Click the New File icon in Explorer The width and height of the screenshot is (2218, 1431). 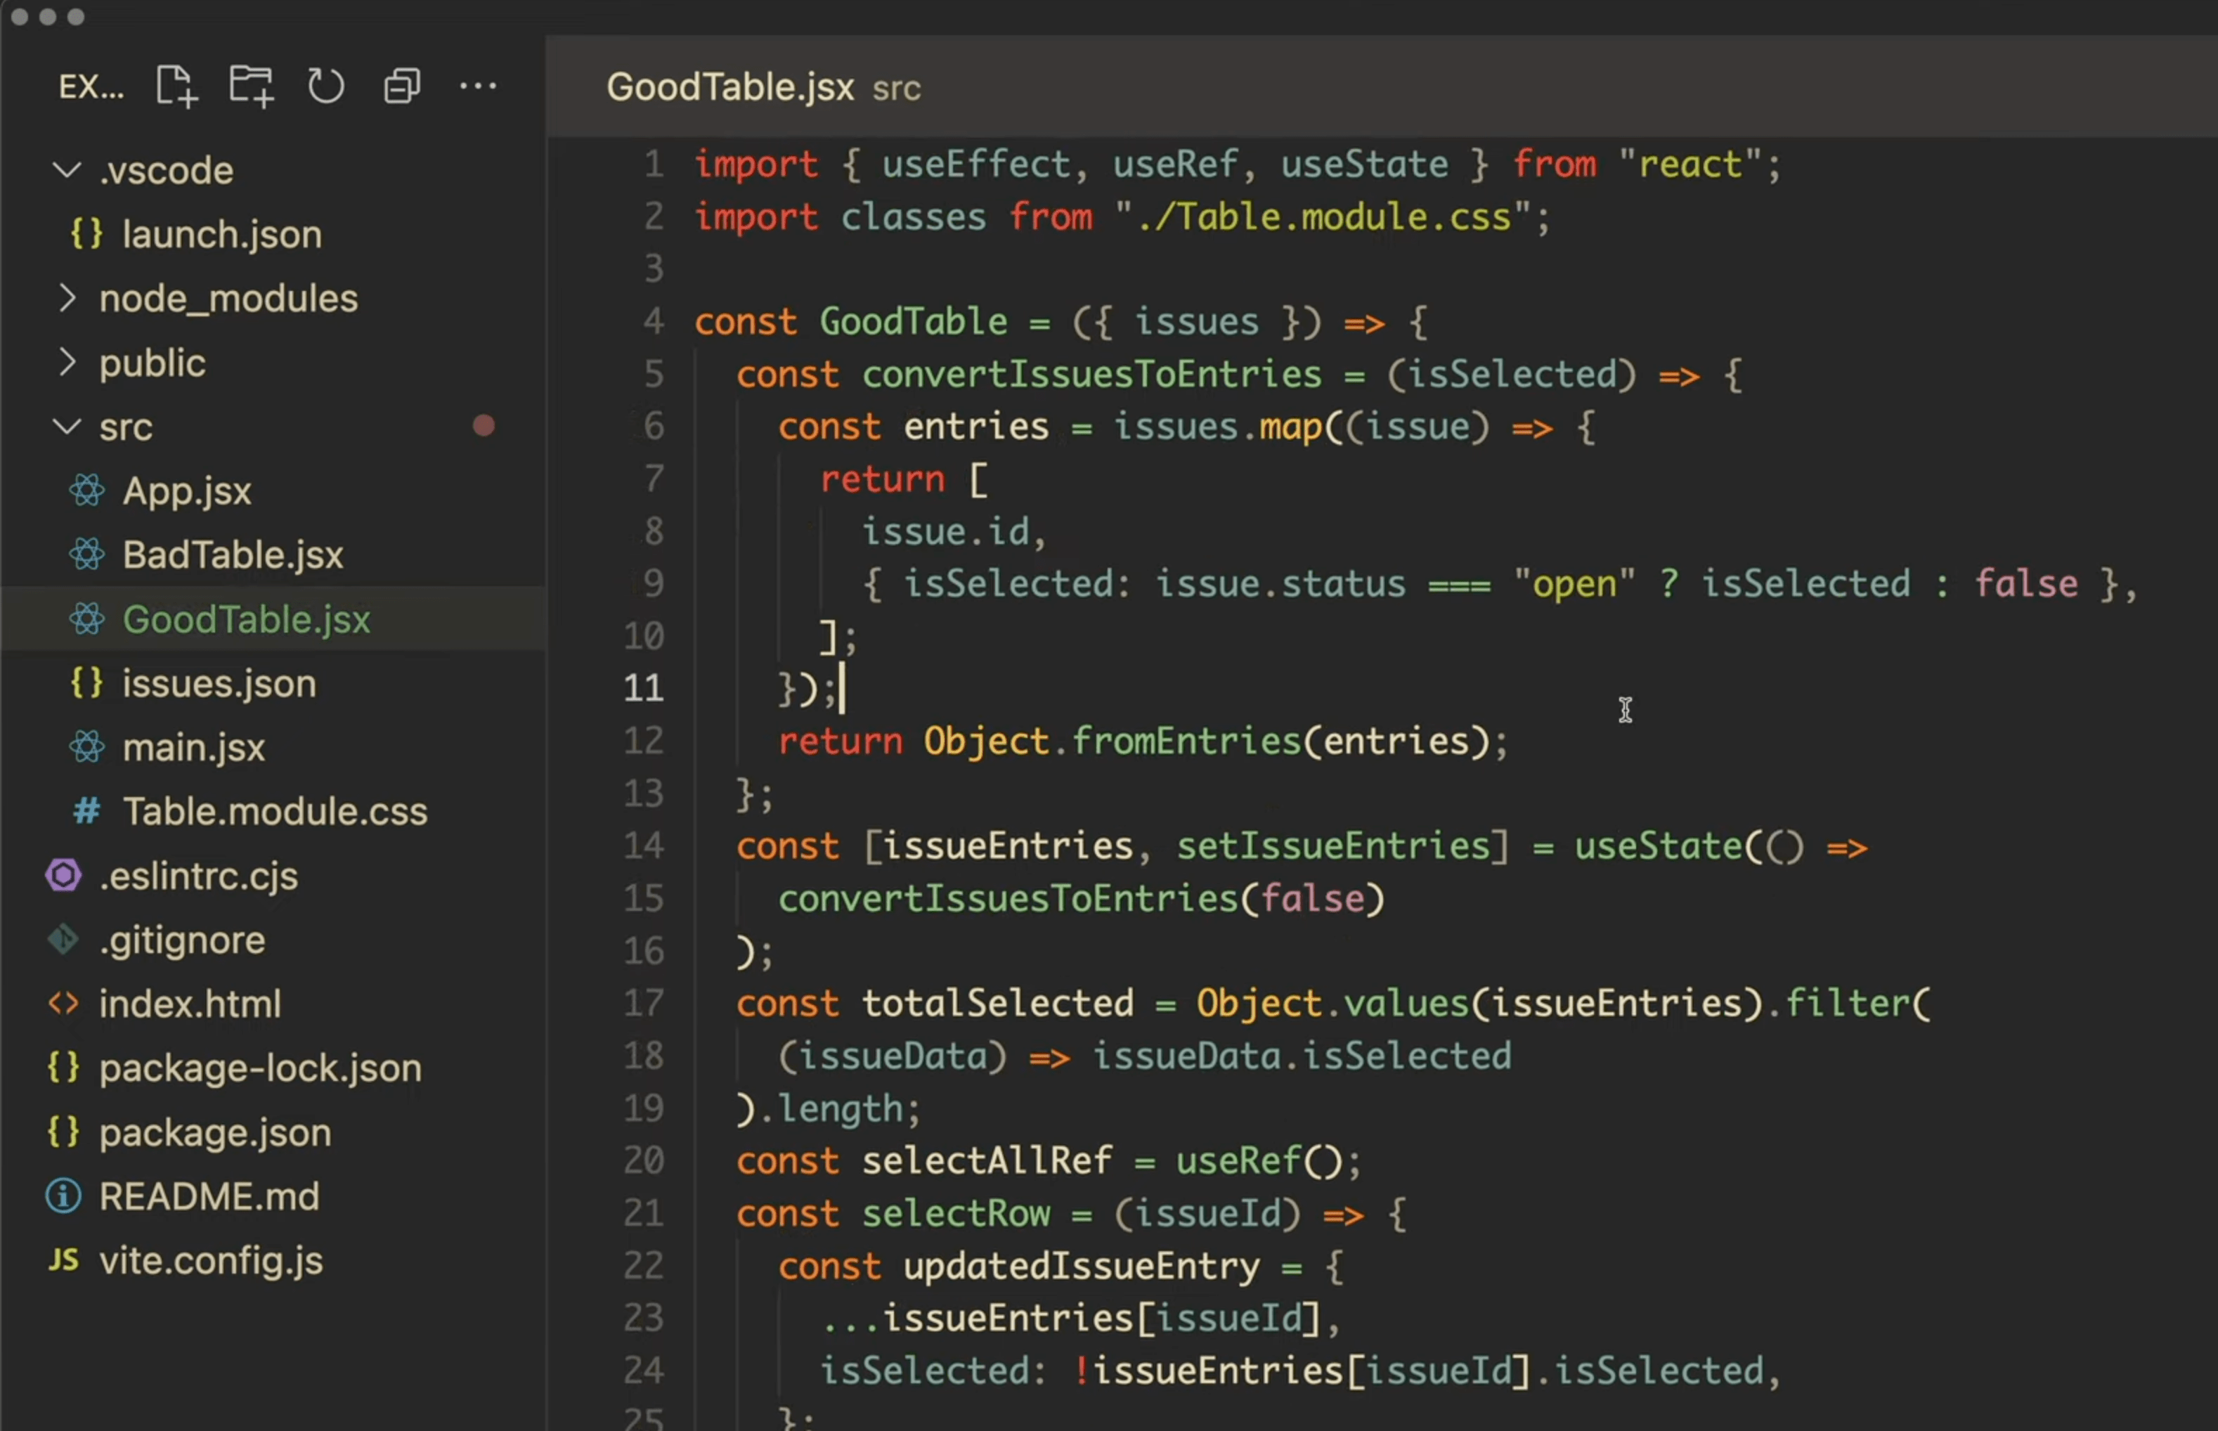click(176, 86)
